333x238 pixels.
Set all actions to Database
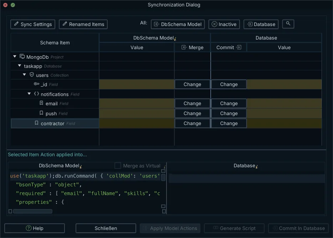tap(261, 24)
